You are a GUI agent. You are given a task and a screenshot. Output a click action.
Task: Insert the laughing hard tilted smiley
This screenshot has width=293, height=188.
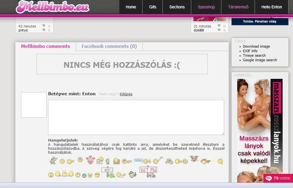click(x=78, y=175)
